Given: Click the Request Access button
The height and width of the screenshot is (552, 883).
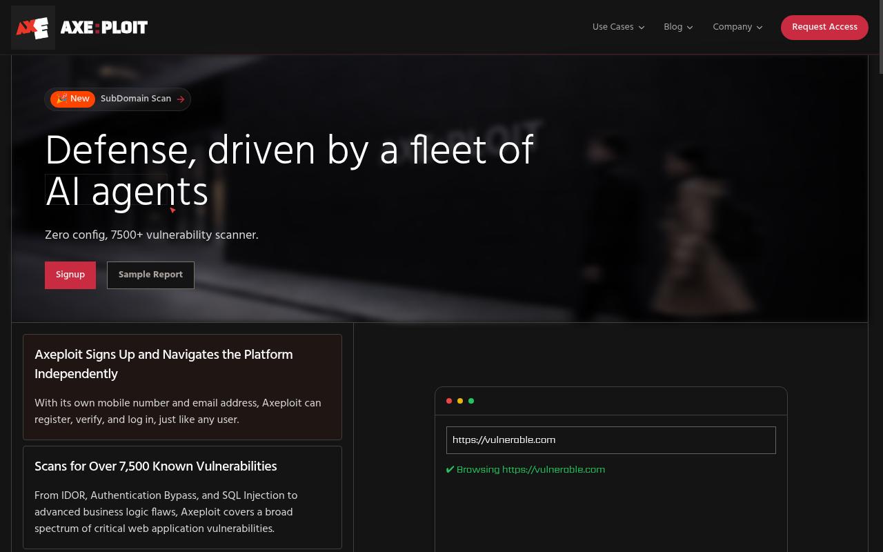Looking at the screenshot, I should coord(824,27).
